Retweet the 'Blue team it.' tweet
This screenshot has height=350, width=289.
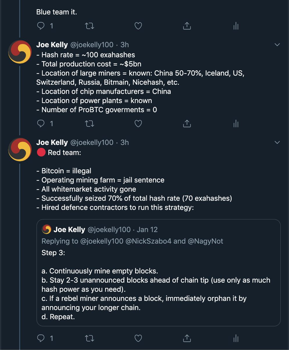pos(90,26)
